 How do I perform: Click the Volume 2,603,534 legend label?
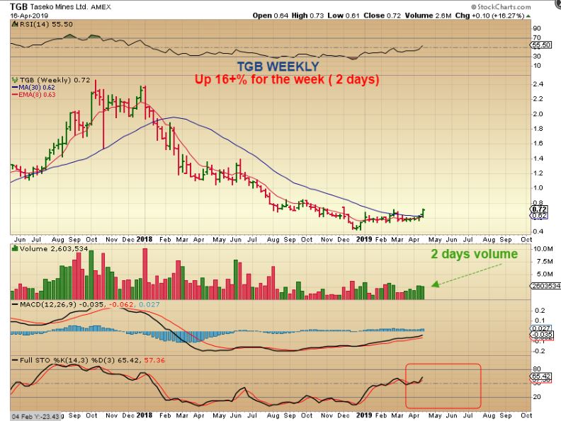54,248
